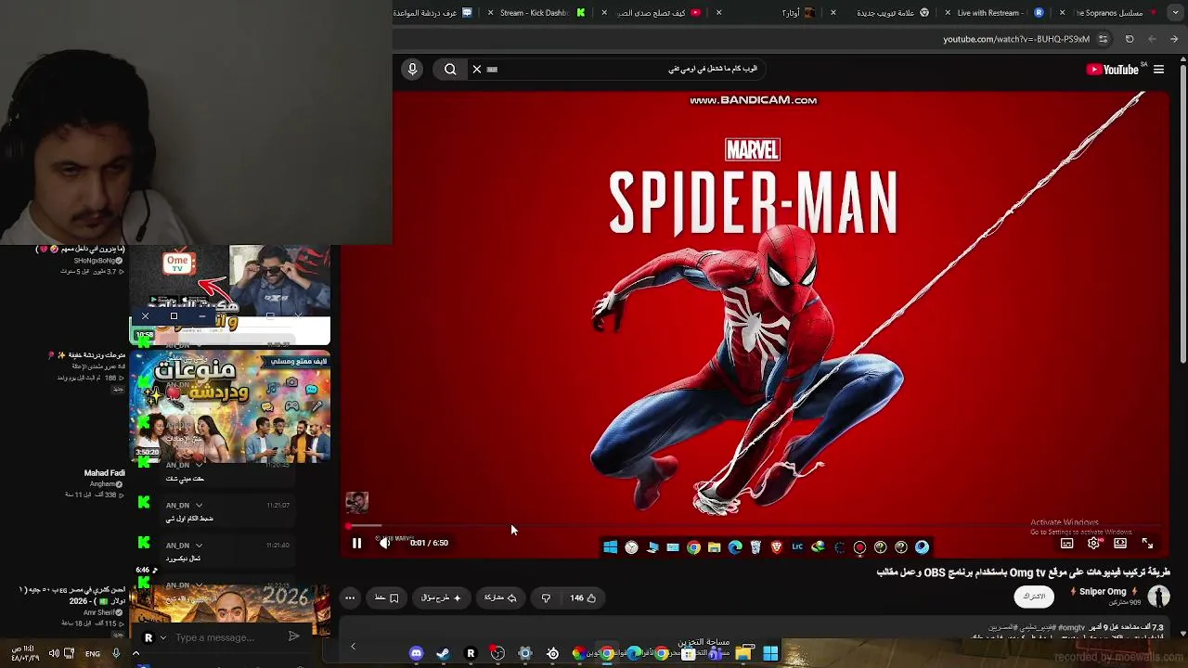Open the tray clock and date
The width and height of the screenshot is (1188, 668).
[26, 653]
